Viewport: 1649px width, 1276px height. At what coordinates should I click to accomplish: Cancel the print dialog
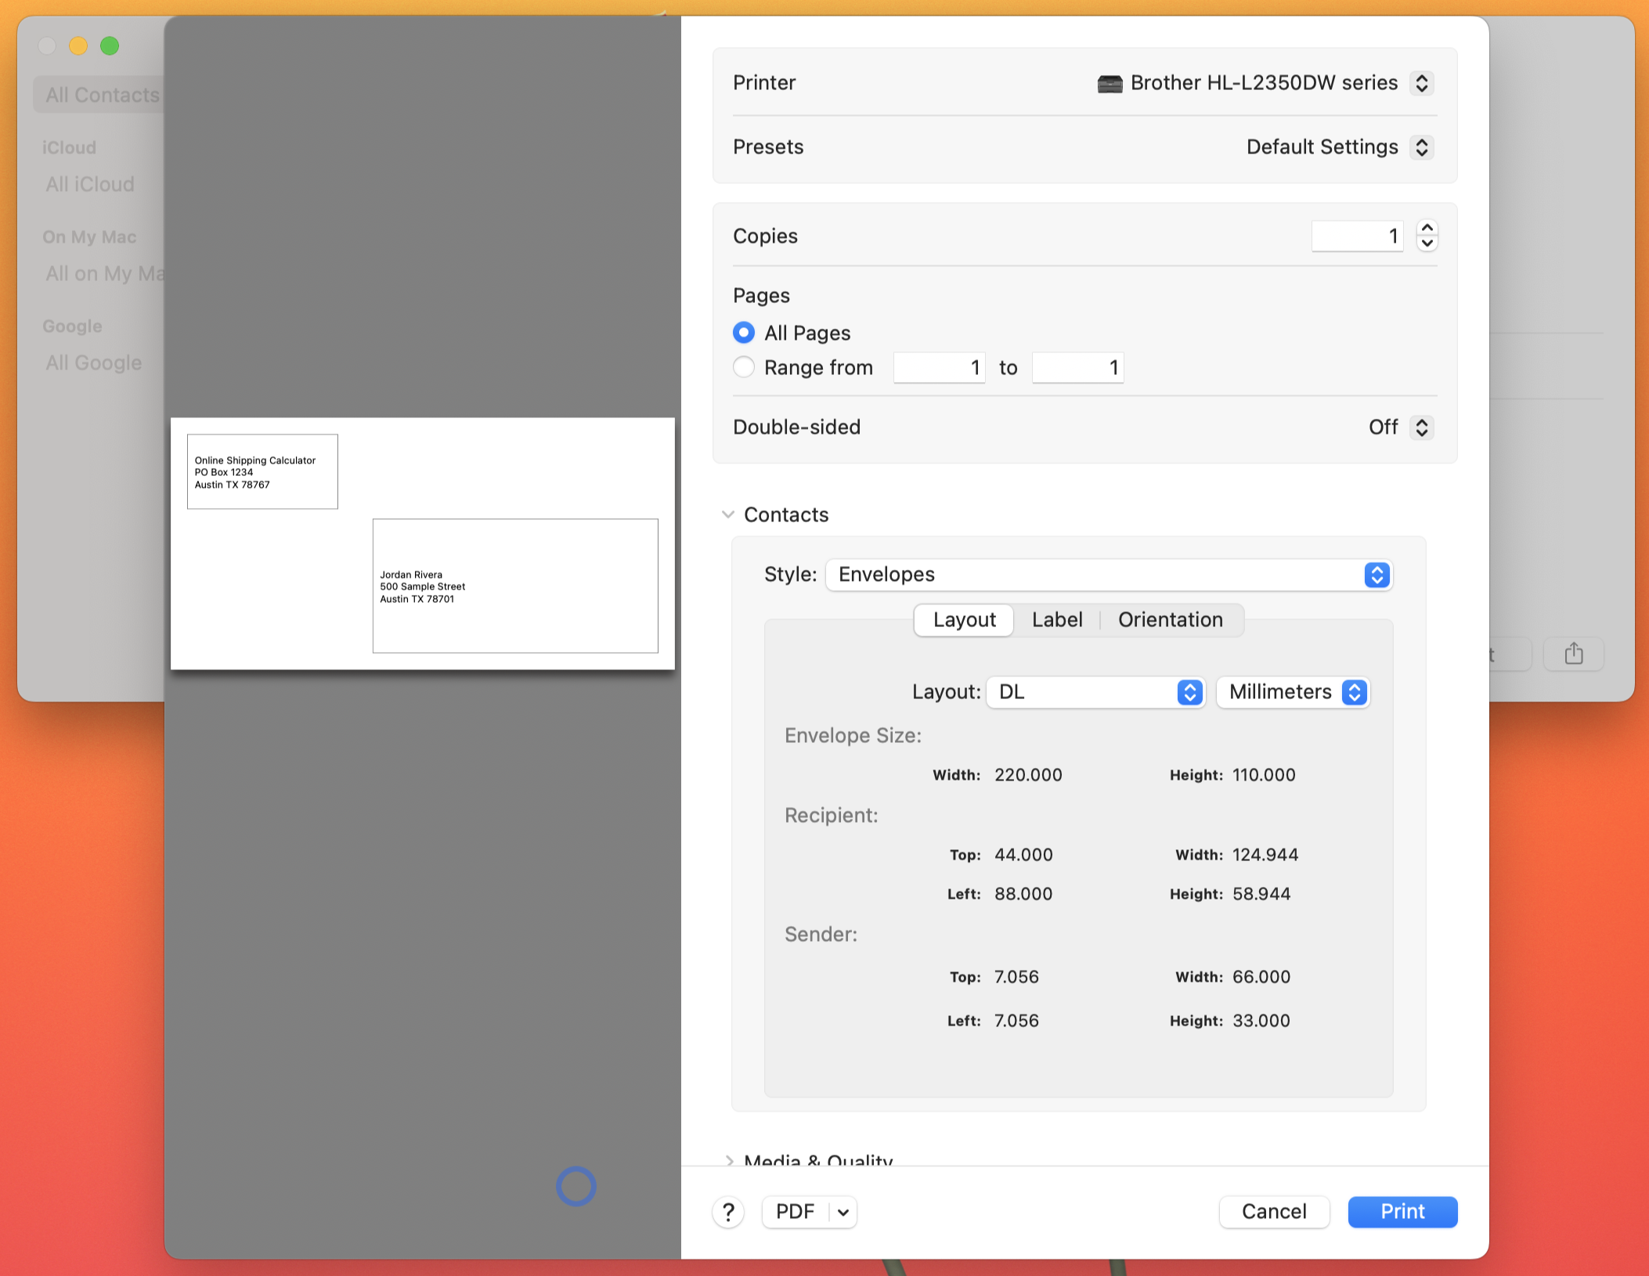pyautogui.click(x=1274, y=1212)
